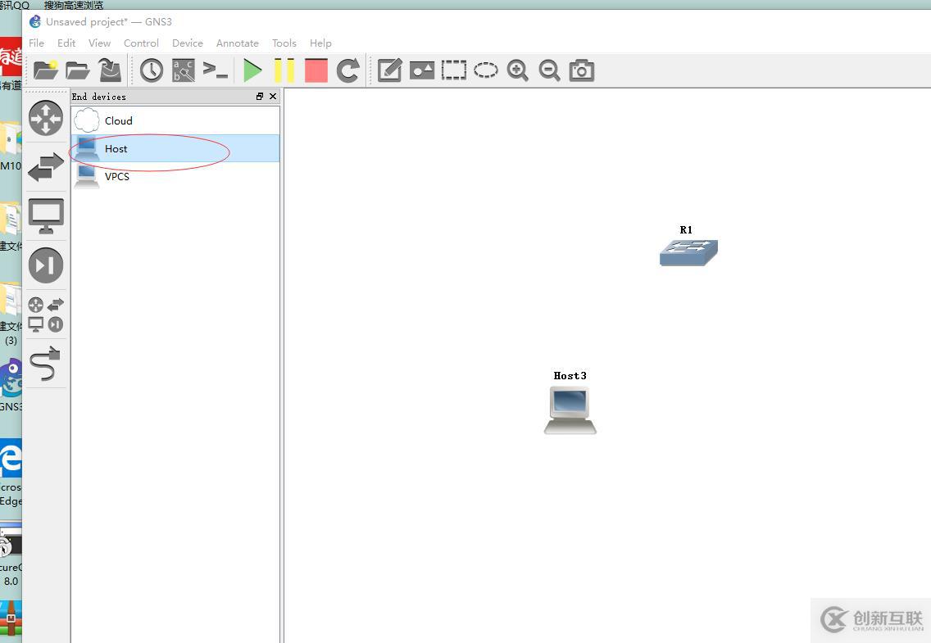931x643 pixels.
Task: Select the R1 switch on canvas
Action: [688, 252]
